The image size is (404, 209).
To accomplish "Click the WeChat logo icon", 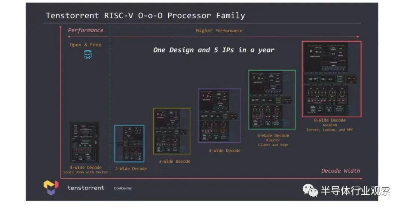I will [310, 190].
